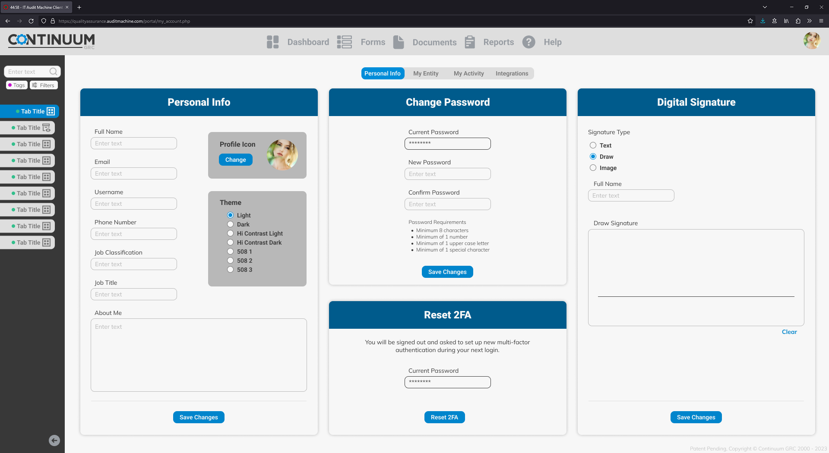Screen dimensions: 829x453
Task: Open the Tags filter in sidebar
Action: 17,85
